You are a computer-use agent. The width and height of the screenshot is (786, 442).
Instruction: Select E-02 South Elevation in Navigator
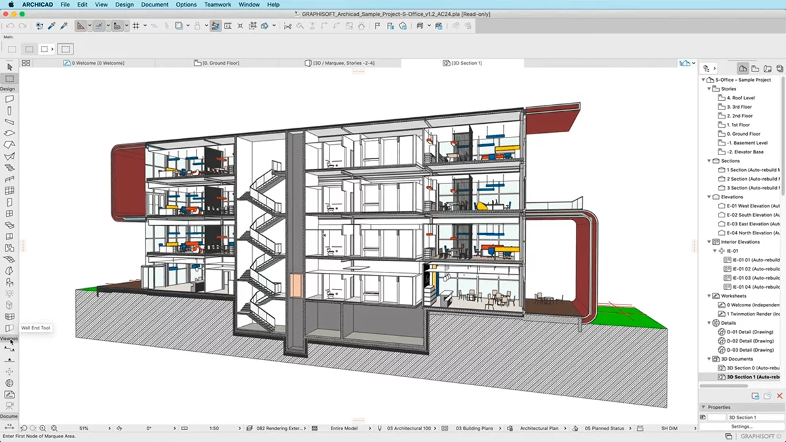click(x=749, y=215)
